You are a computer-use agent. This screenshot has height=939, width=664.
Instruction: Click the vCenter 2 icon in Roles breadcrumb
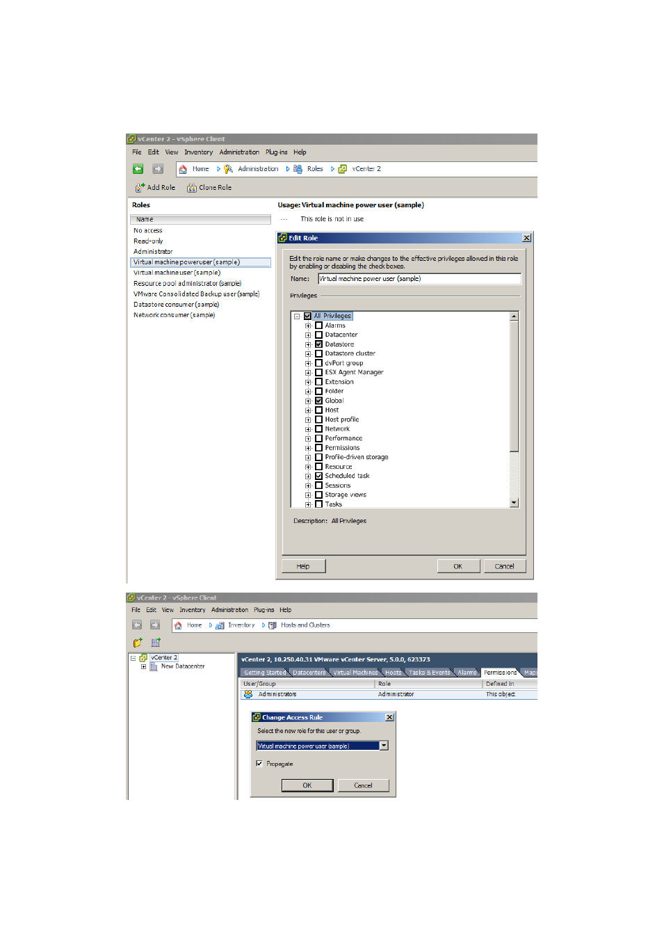[x=342, y=169]
